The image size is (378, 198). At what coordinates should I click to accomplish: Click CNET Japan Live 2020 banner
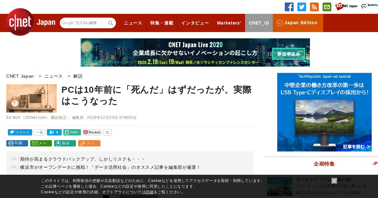195,52
